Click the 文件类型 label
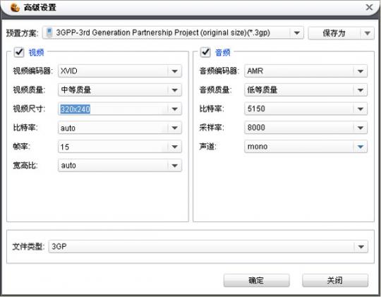381x297 pixels. coord(28,247)
